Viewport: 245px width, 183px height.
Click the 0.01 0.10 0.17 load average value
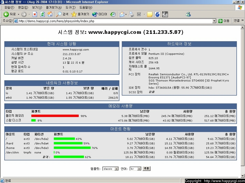[x=73, y=72]
